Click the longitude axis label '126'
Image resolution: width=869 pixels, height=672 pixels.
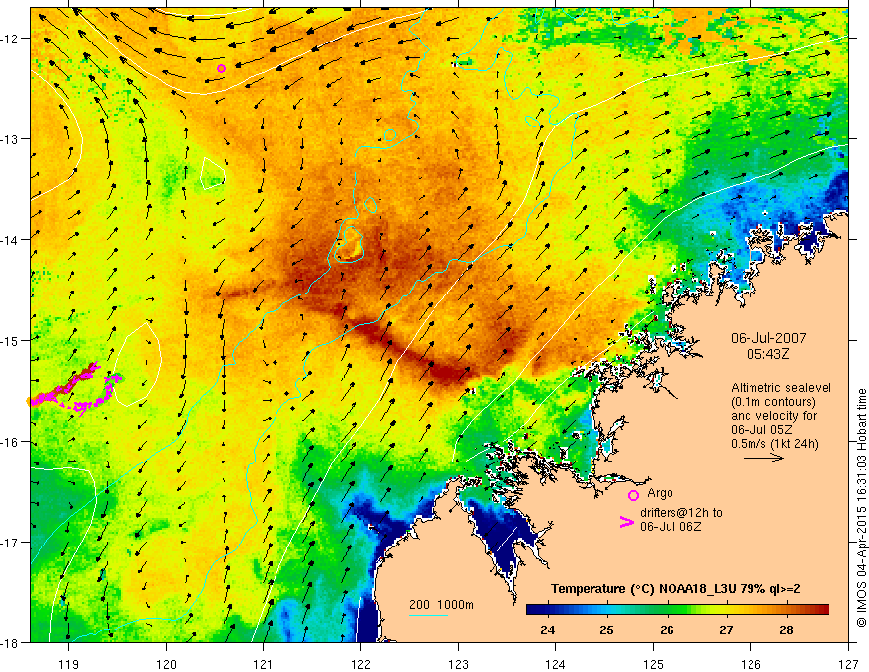(750, 664)
